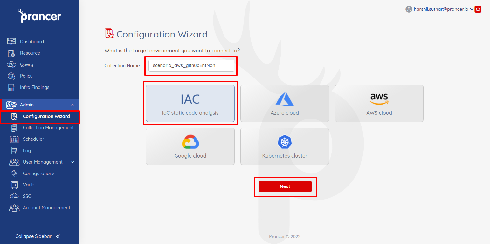The height and width of the screenshot is (244, 490).
Task: Choose the Kubernetes cluster environment card
Action: coord(285,146)
